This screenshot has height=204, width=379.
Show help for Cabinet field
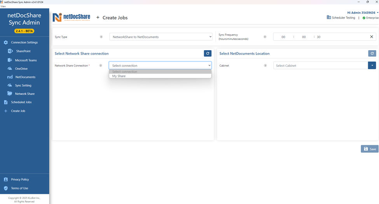tap(265, 66)
